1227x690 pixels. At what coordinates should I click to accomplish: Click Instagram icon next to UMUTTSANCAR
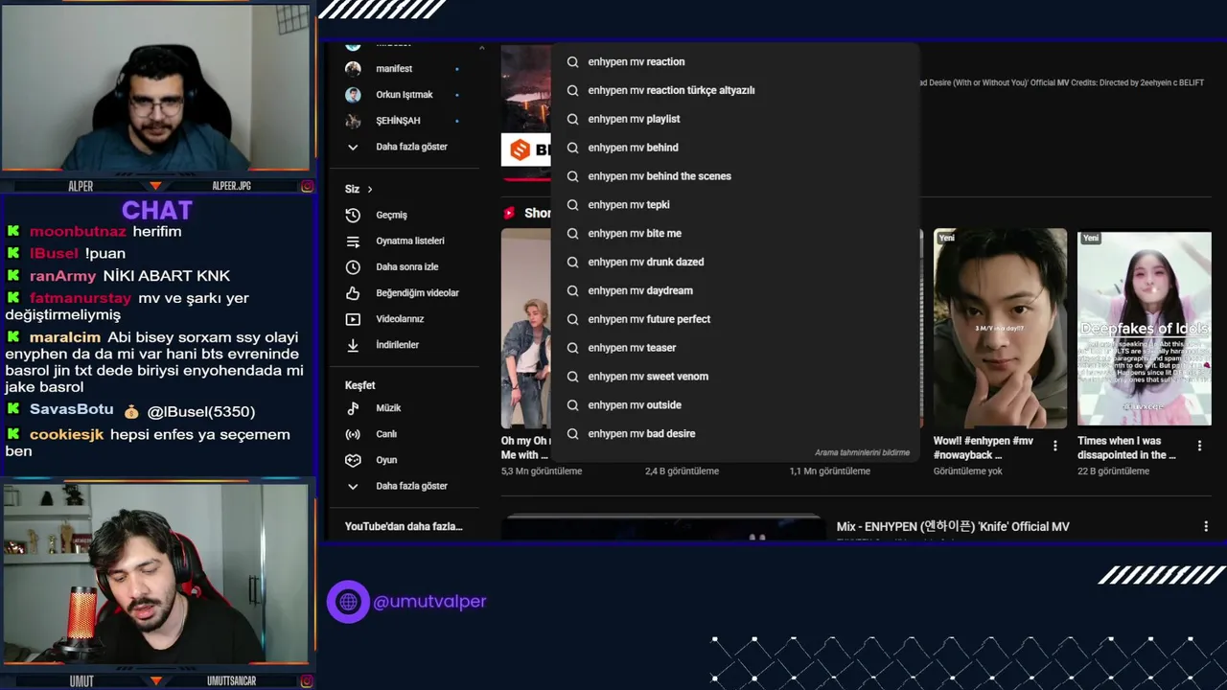(x=307, y=681)
